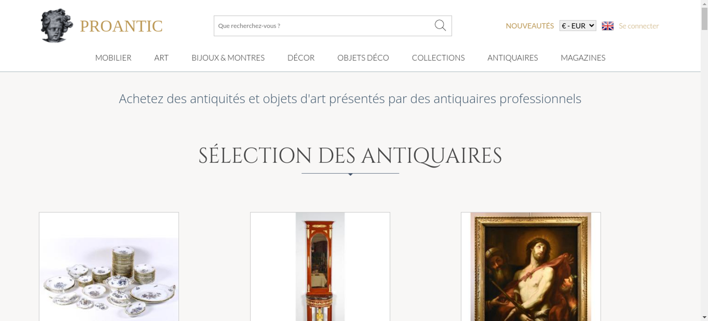Go to the ANTIQUAIRES menu

pos(513,58)
